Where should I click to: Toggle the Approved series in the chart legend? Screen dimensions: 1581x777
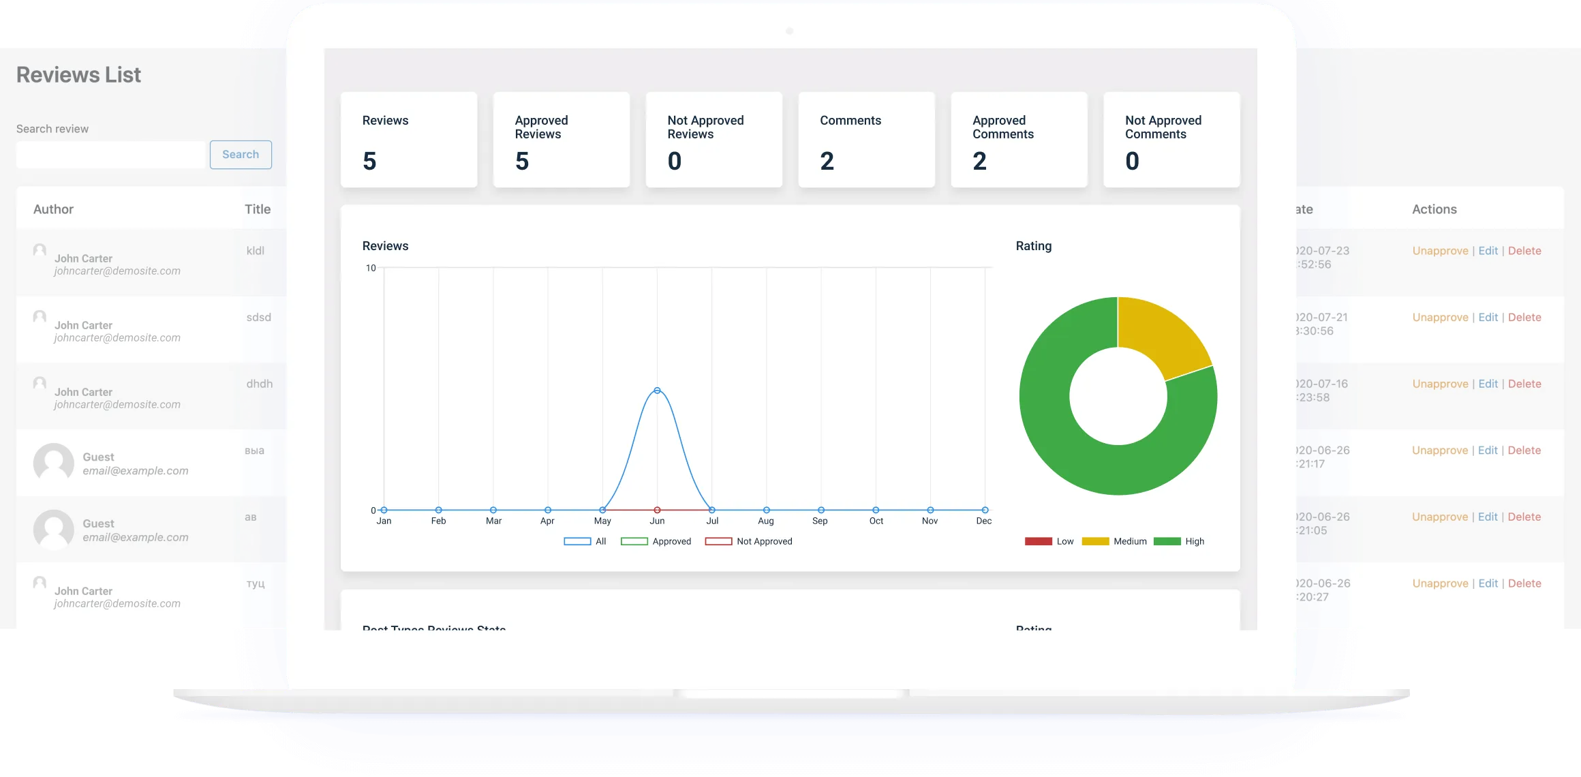(656, 541)
